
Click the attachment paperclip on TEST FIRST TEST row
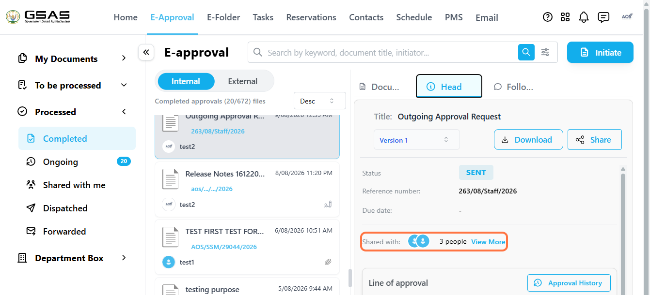[x=328, y=262]
